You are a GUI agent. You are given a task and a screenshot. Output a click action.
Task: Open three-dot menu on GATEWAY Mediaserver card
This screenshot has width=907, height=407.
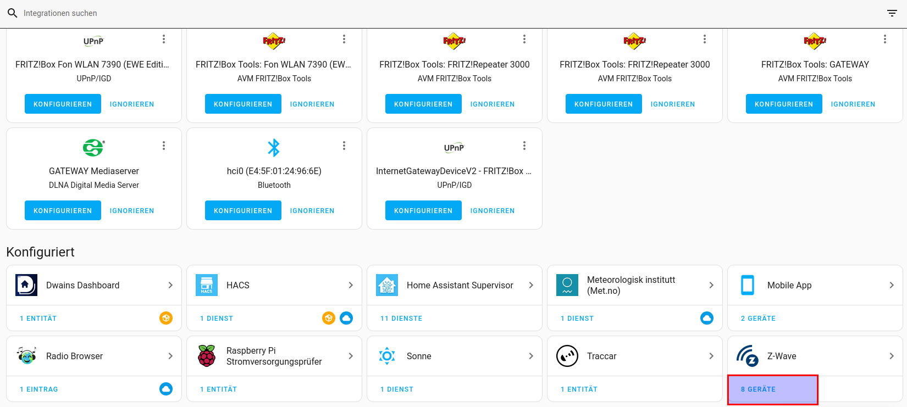pos(164,146)
